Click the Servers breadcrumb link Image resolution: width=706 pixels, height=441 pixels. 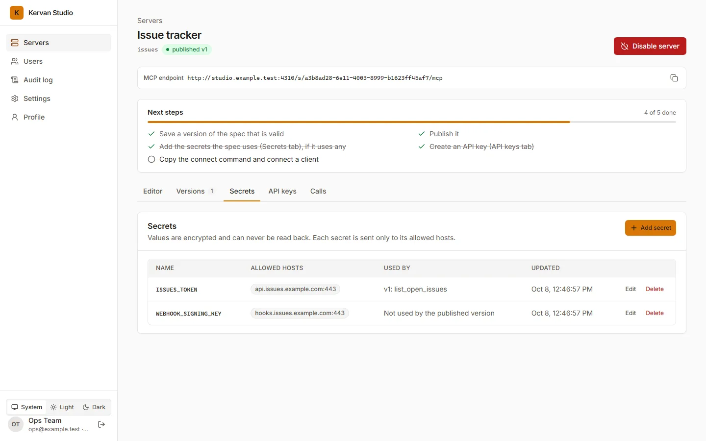coord(150,21)
